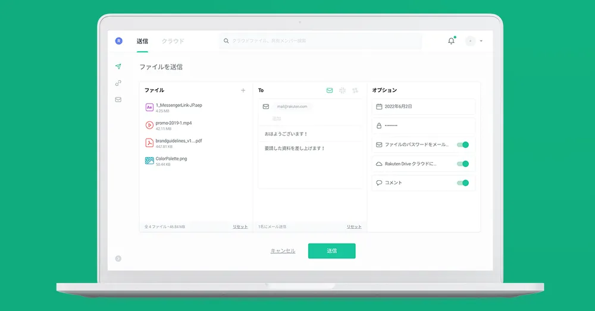Screen dimensions: 595x311
Task: Select email delivery icon in To panel
Action: point(330,90)
